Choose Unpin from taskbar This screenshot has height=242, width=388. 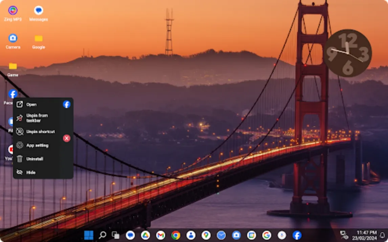[37, 118]
